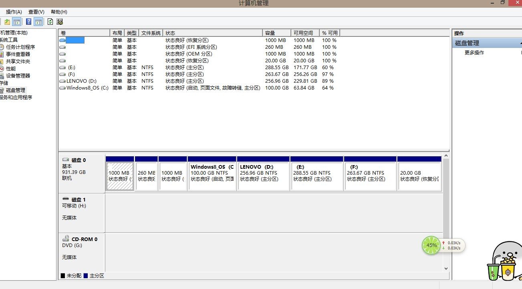Toggle the show/hide action pane toolbar icon
522x289 pixels.
38,22
